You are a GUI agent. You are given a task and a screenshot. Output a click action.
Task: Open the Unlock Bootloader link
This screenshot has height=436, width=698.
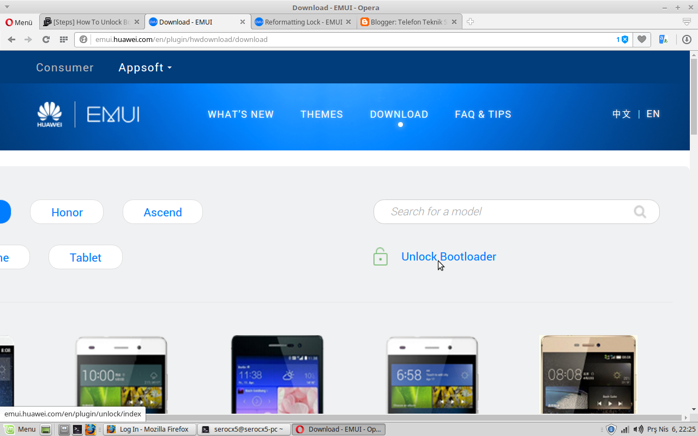[449, 257]
